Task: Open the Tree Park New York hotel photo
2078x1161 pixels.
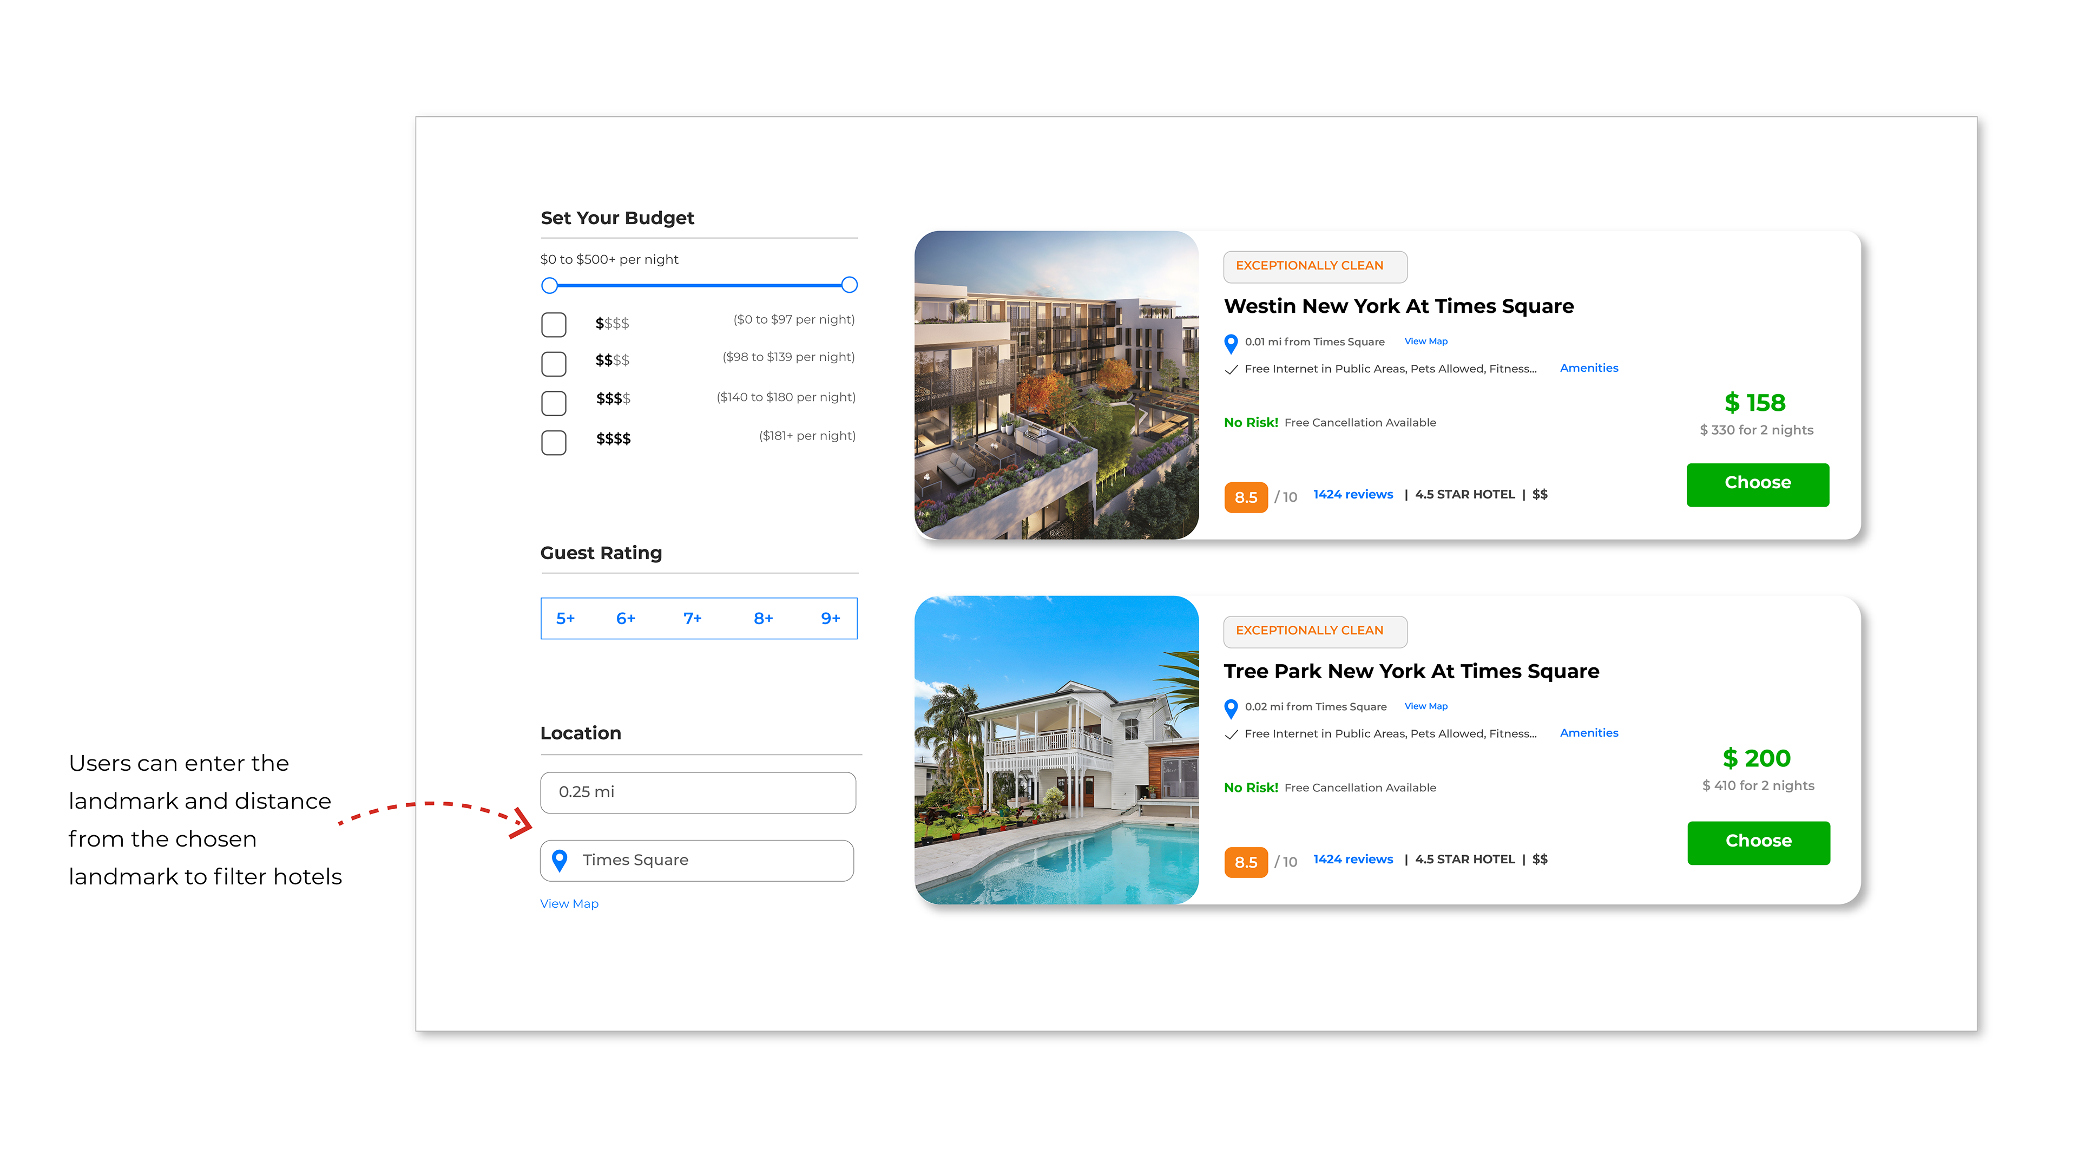Action: tap(1056, 750)
